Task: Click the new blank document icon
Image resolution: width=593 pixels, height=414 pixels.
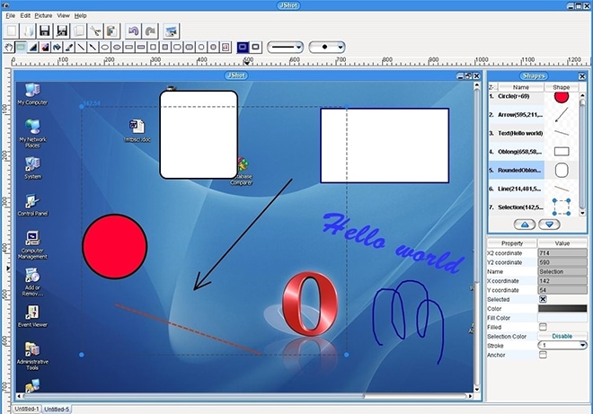Action: click(x=12, y=31)
